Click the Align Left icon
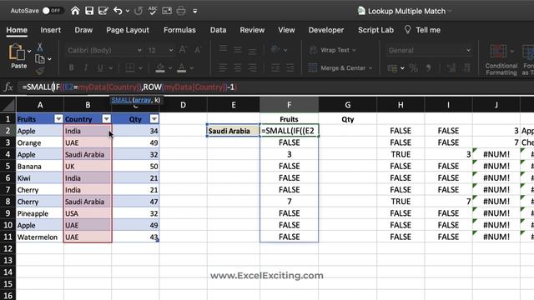The height and width of the screenshot is (300, 534). click(x=223, y=67)
